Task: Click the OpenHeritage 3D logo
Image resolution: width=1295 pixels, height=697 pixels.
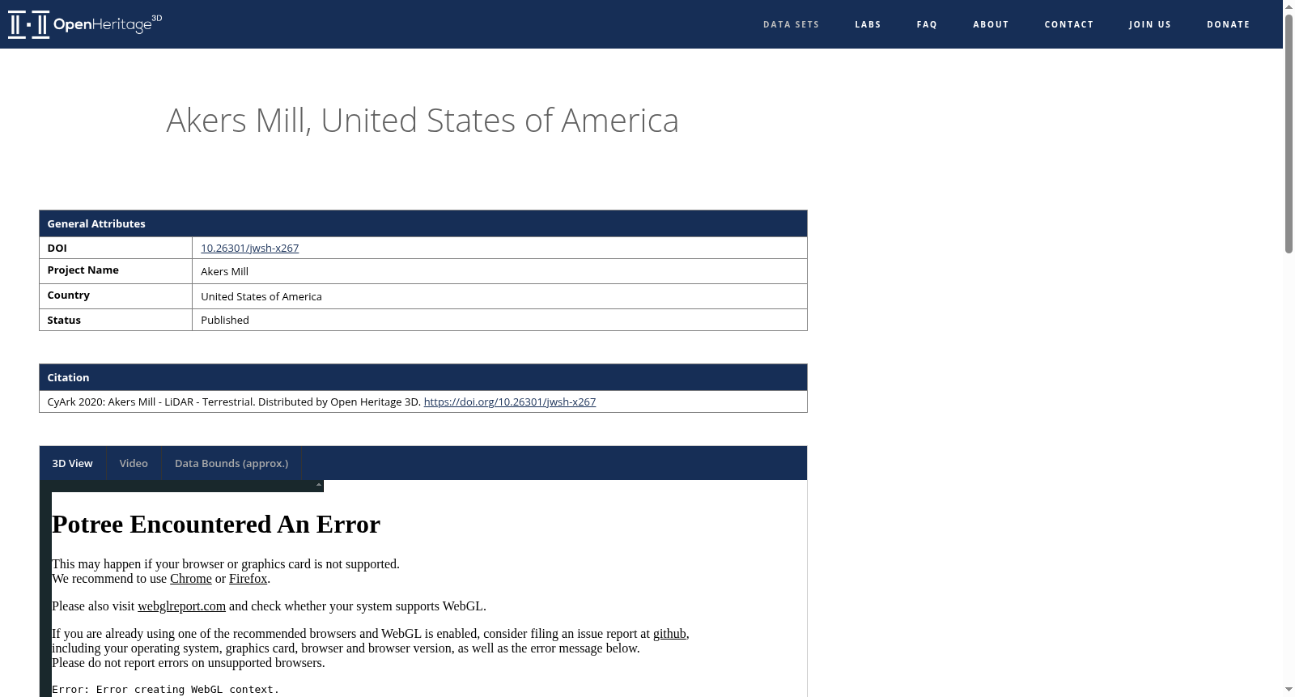Action: [x=85, y=24]
